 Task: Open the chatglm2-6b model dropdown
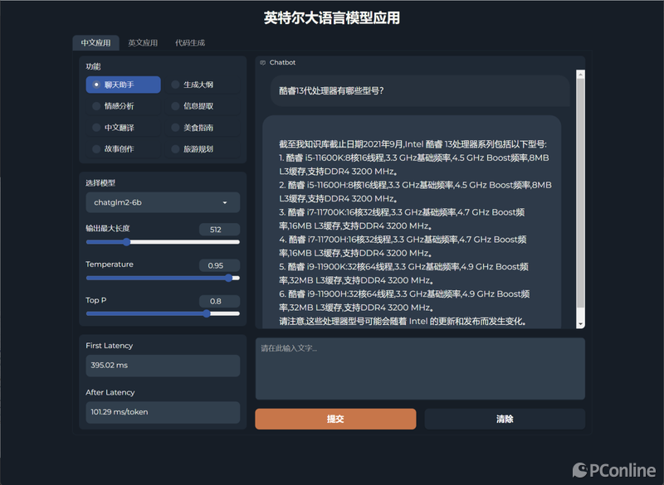(163, 202)
